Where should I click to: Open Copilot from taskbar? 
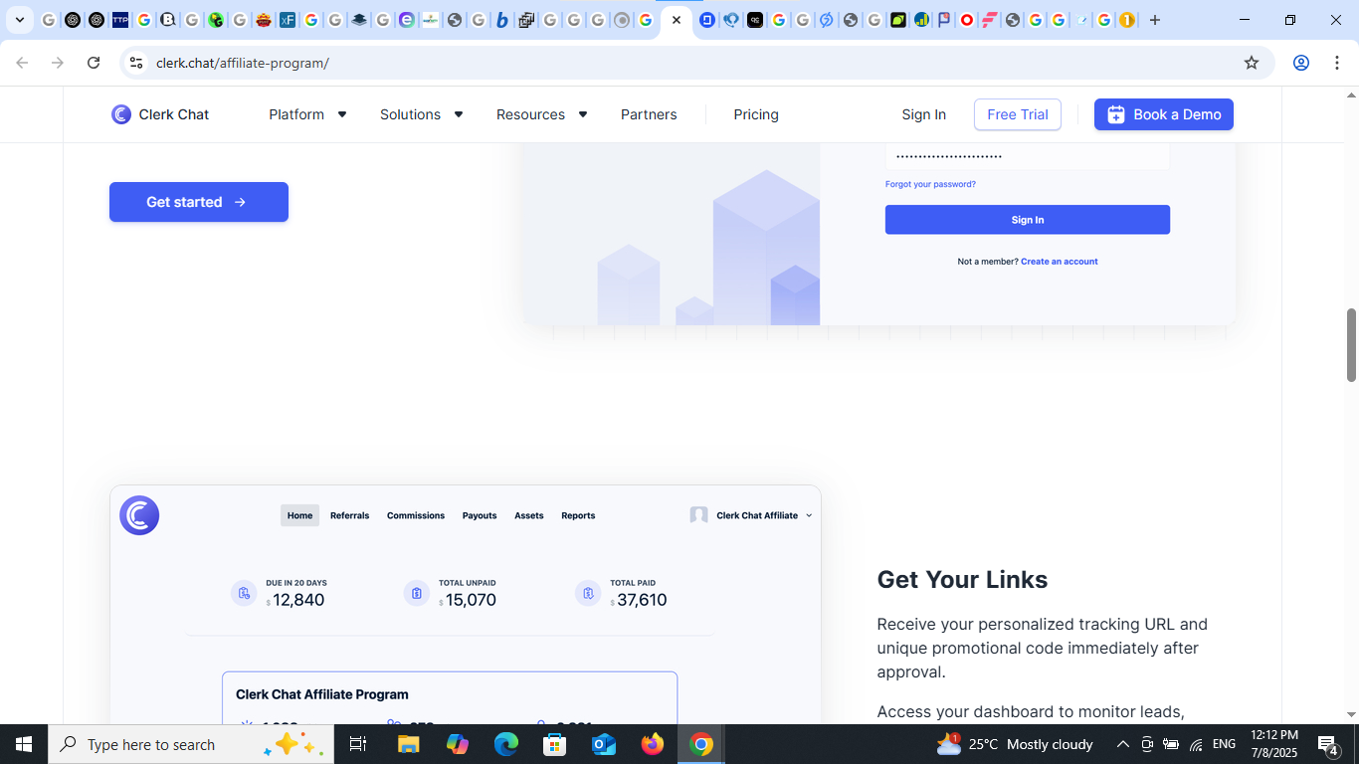[x=458, y=744]
